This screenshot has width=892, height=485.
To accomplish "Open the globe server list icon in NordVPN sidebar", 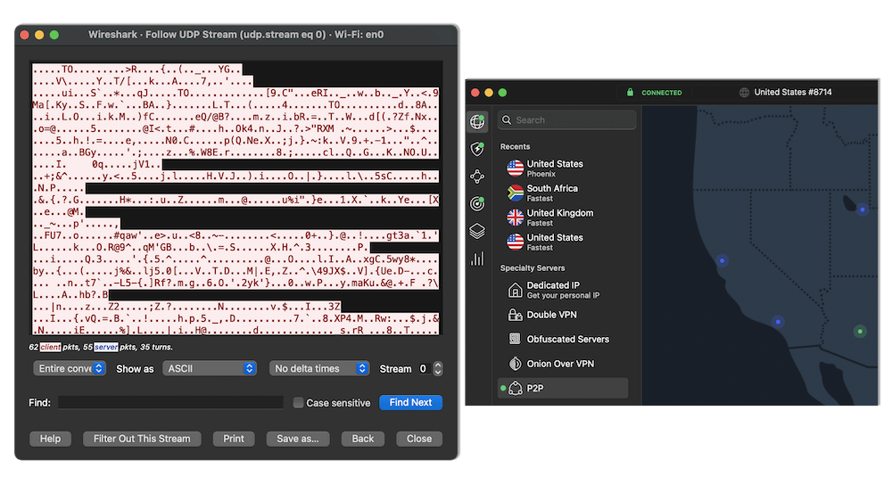I will [x=477, y=121].
